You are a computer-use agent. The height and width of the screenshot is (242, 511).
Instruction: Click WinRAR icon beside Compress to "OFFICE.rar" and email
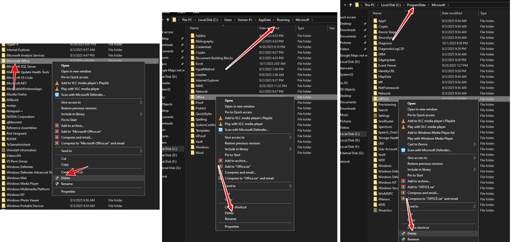[403, 199]
